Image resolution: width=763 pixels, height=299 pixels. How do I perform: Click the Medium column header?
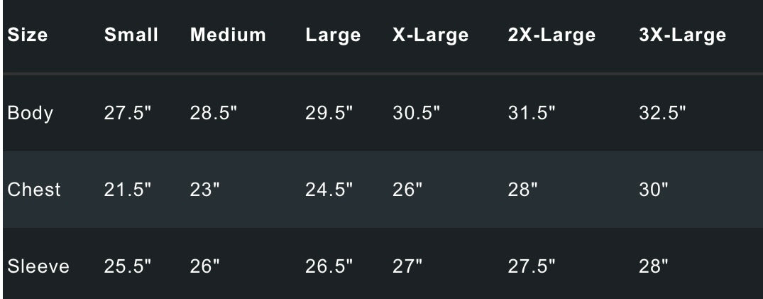228,36
